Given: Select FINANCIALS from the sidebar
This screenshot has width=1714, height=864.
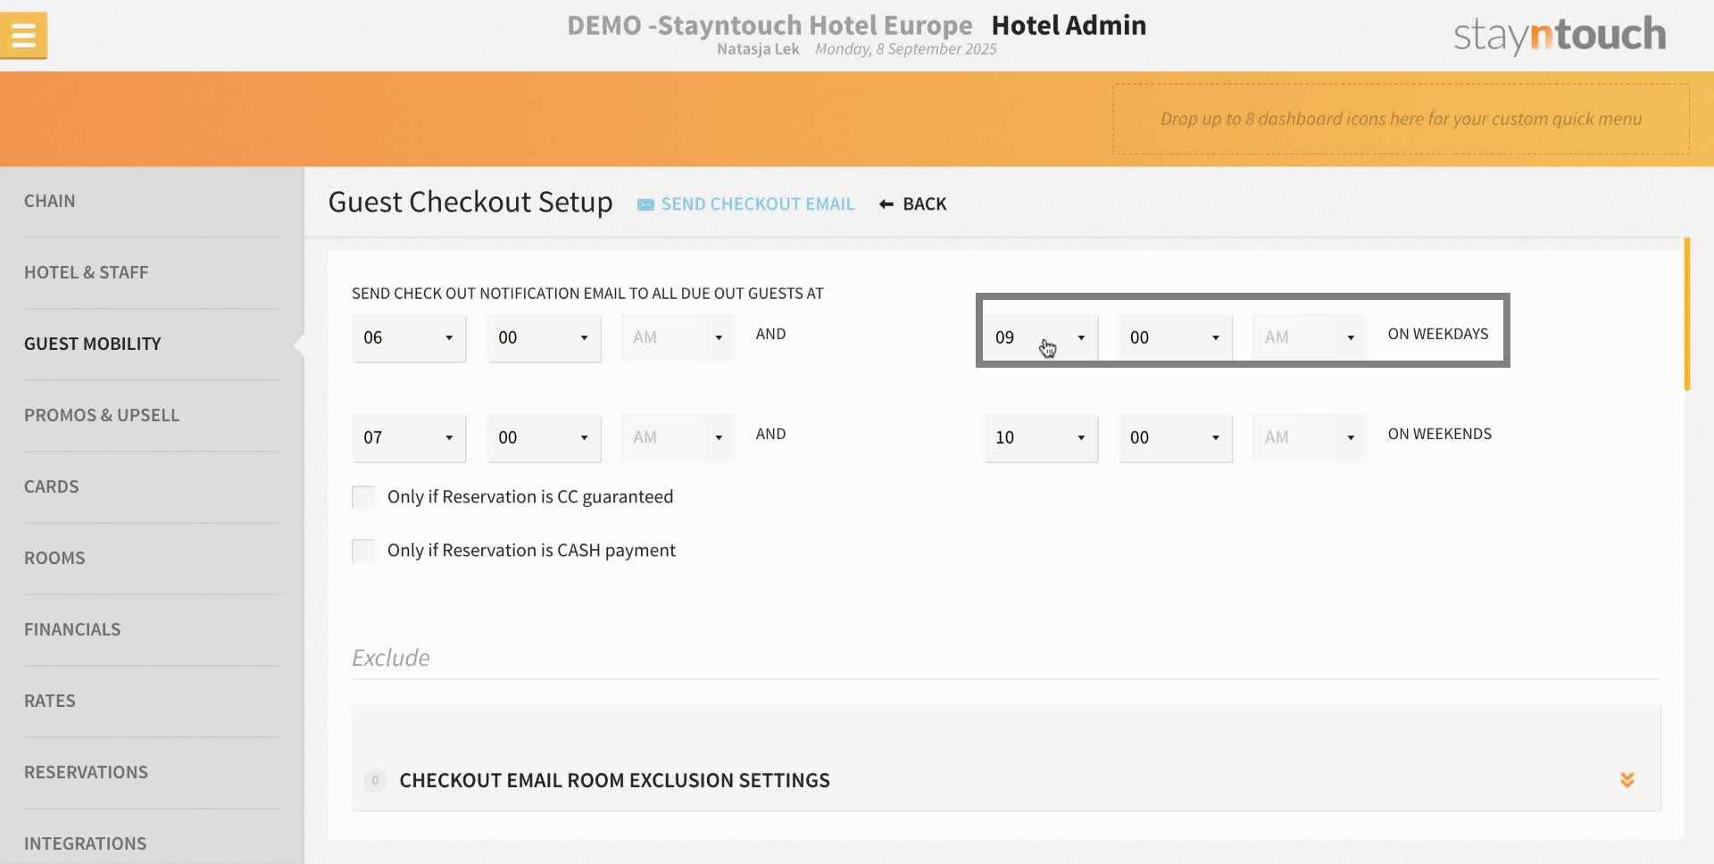Looking at the screenshot, I should pos(72,629).
